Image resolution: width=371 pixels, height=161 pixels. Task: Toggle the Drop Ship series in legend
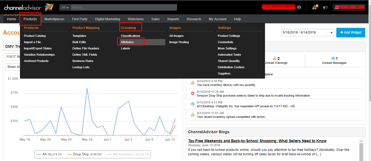click(84, 154)
